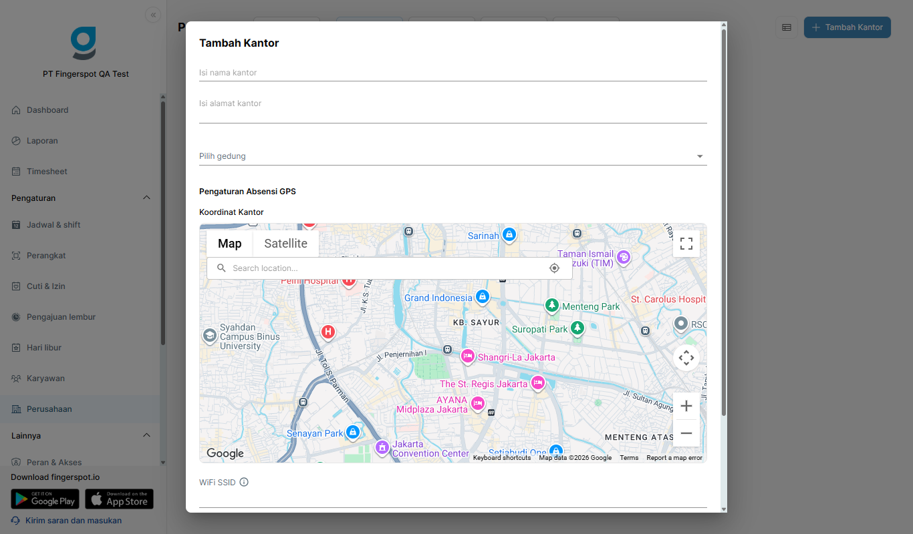Viewport: 913px width, 534px height.
Task: Click the Google logo on map
Action: (x=225, y=454)
